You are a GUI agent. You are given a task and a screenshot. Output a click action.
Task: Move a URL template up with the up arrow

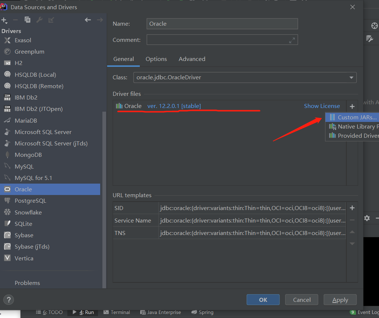(352, 232)
